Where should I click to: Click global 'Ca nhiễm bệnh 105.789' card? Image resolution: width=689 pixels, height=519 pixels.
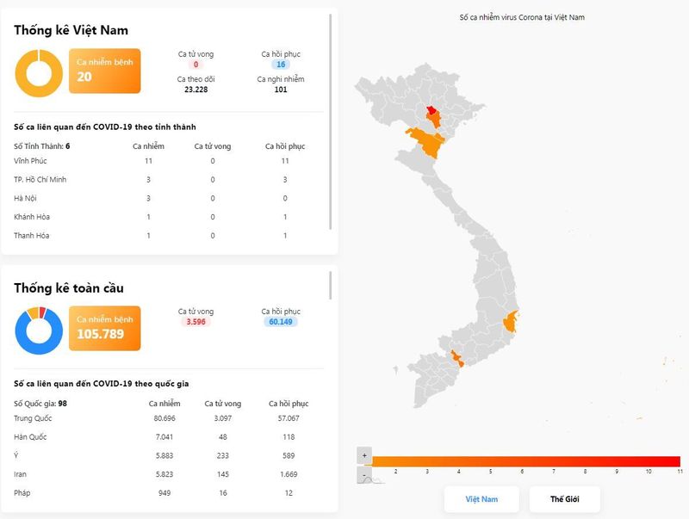pos(104,328)
